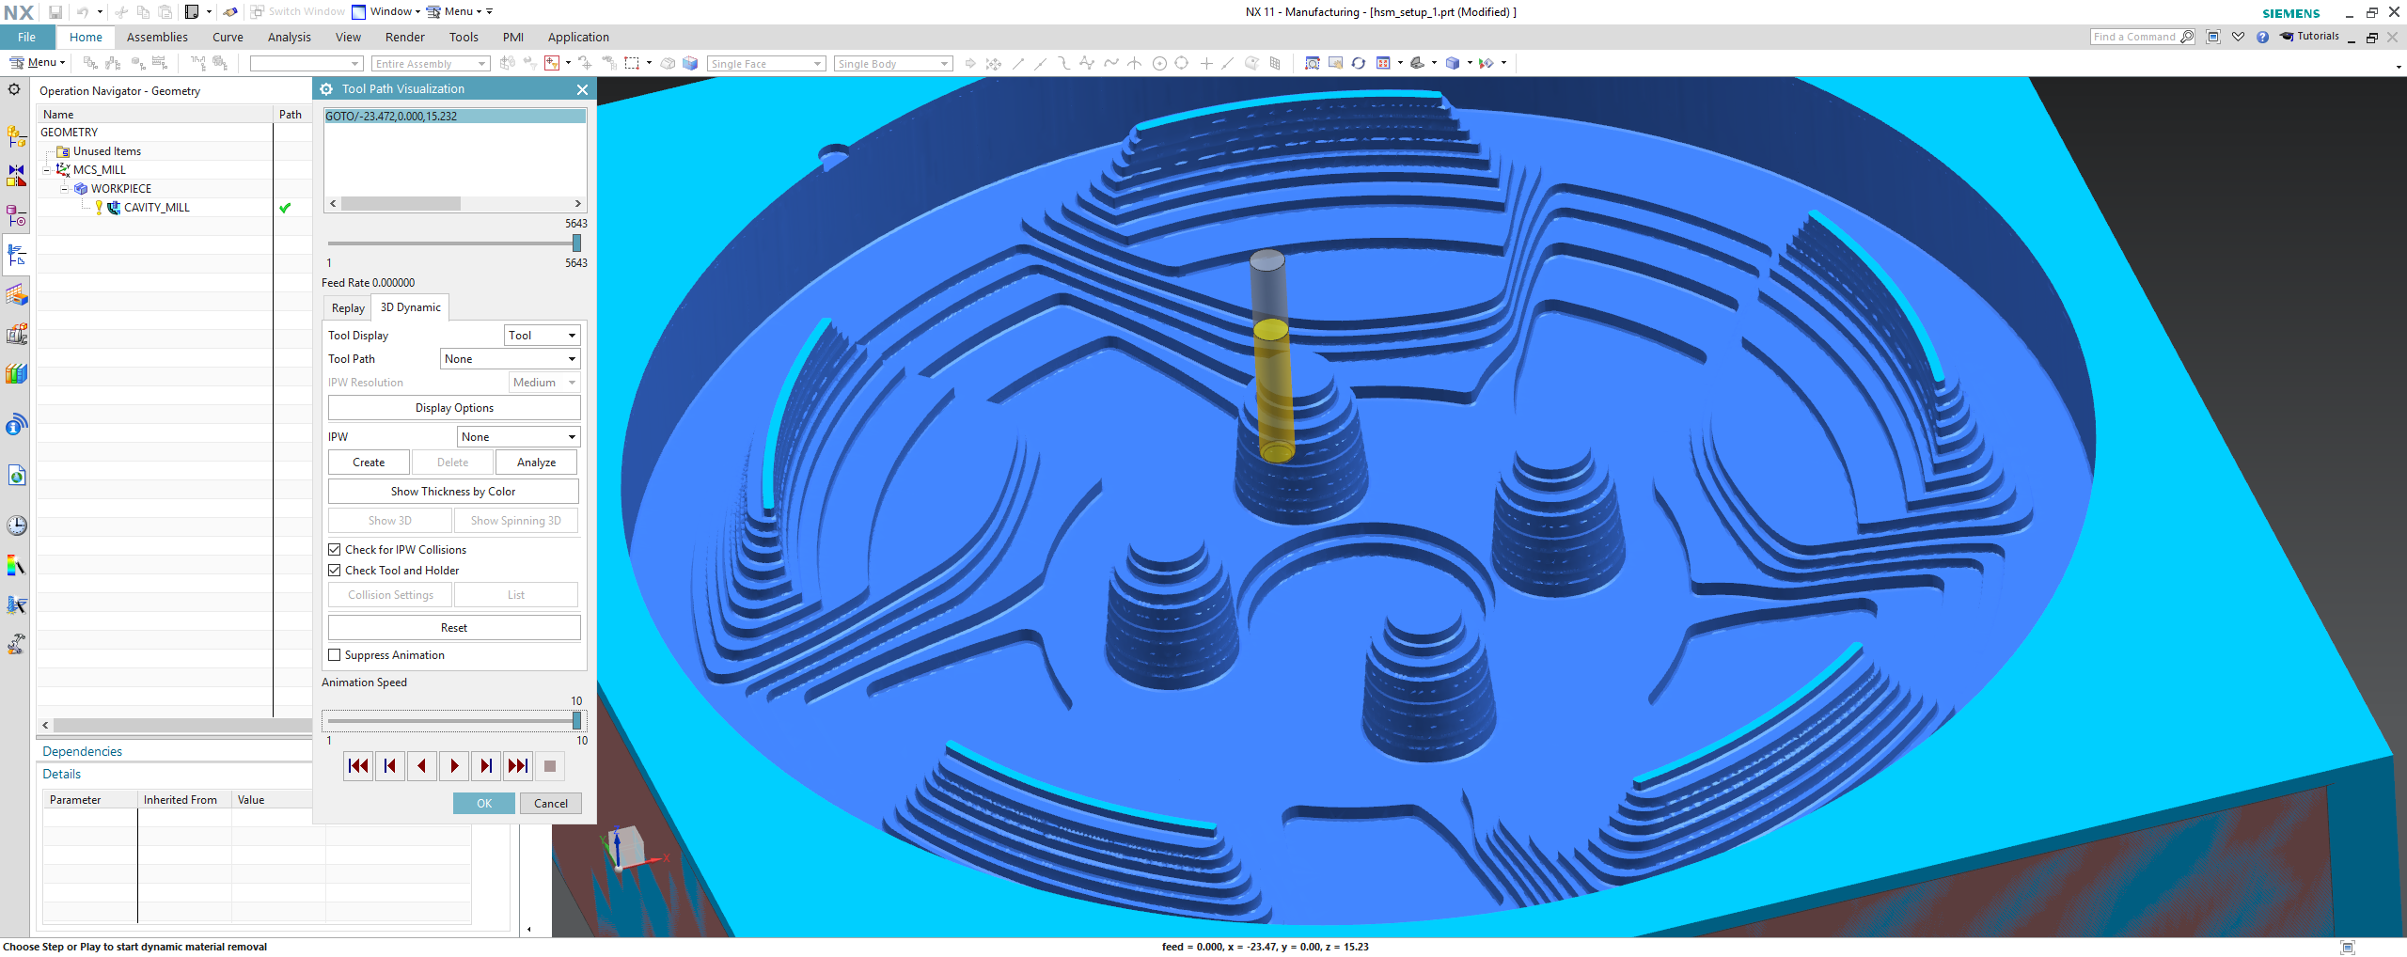Click the Rotate view toolbar icon
This screenshot has width=2407, height=957.
tap(1359, 63)
